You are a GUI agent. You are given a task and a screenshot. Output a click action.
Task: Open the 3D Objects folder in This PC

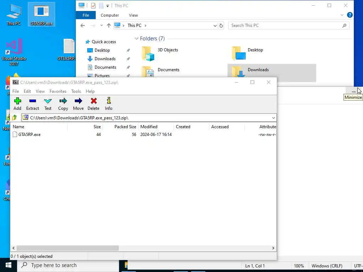coord(160,53)
